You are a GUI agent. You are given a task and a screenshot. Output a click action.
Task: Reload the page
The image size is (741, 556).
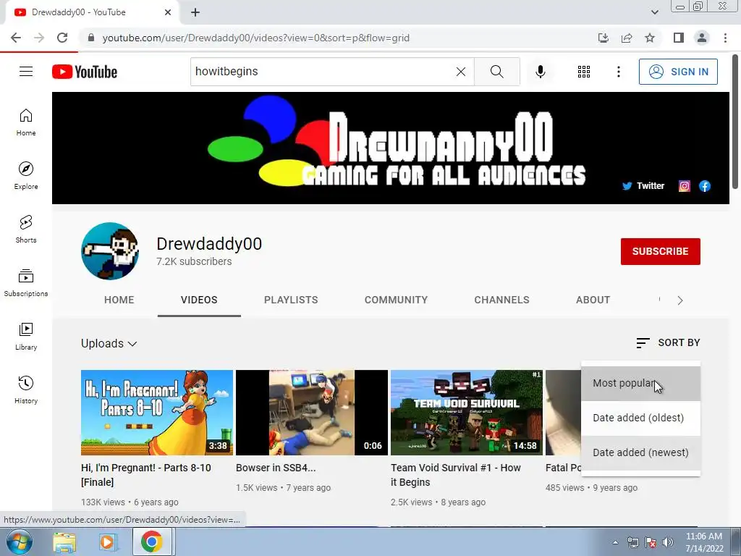coord(62,38)
